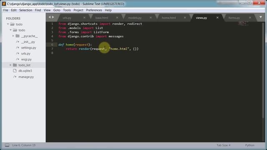Open the Preferences menu

pos(94,10)
